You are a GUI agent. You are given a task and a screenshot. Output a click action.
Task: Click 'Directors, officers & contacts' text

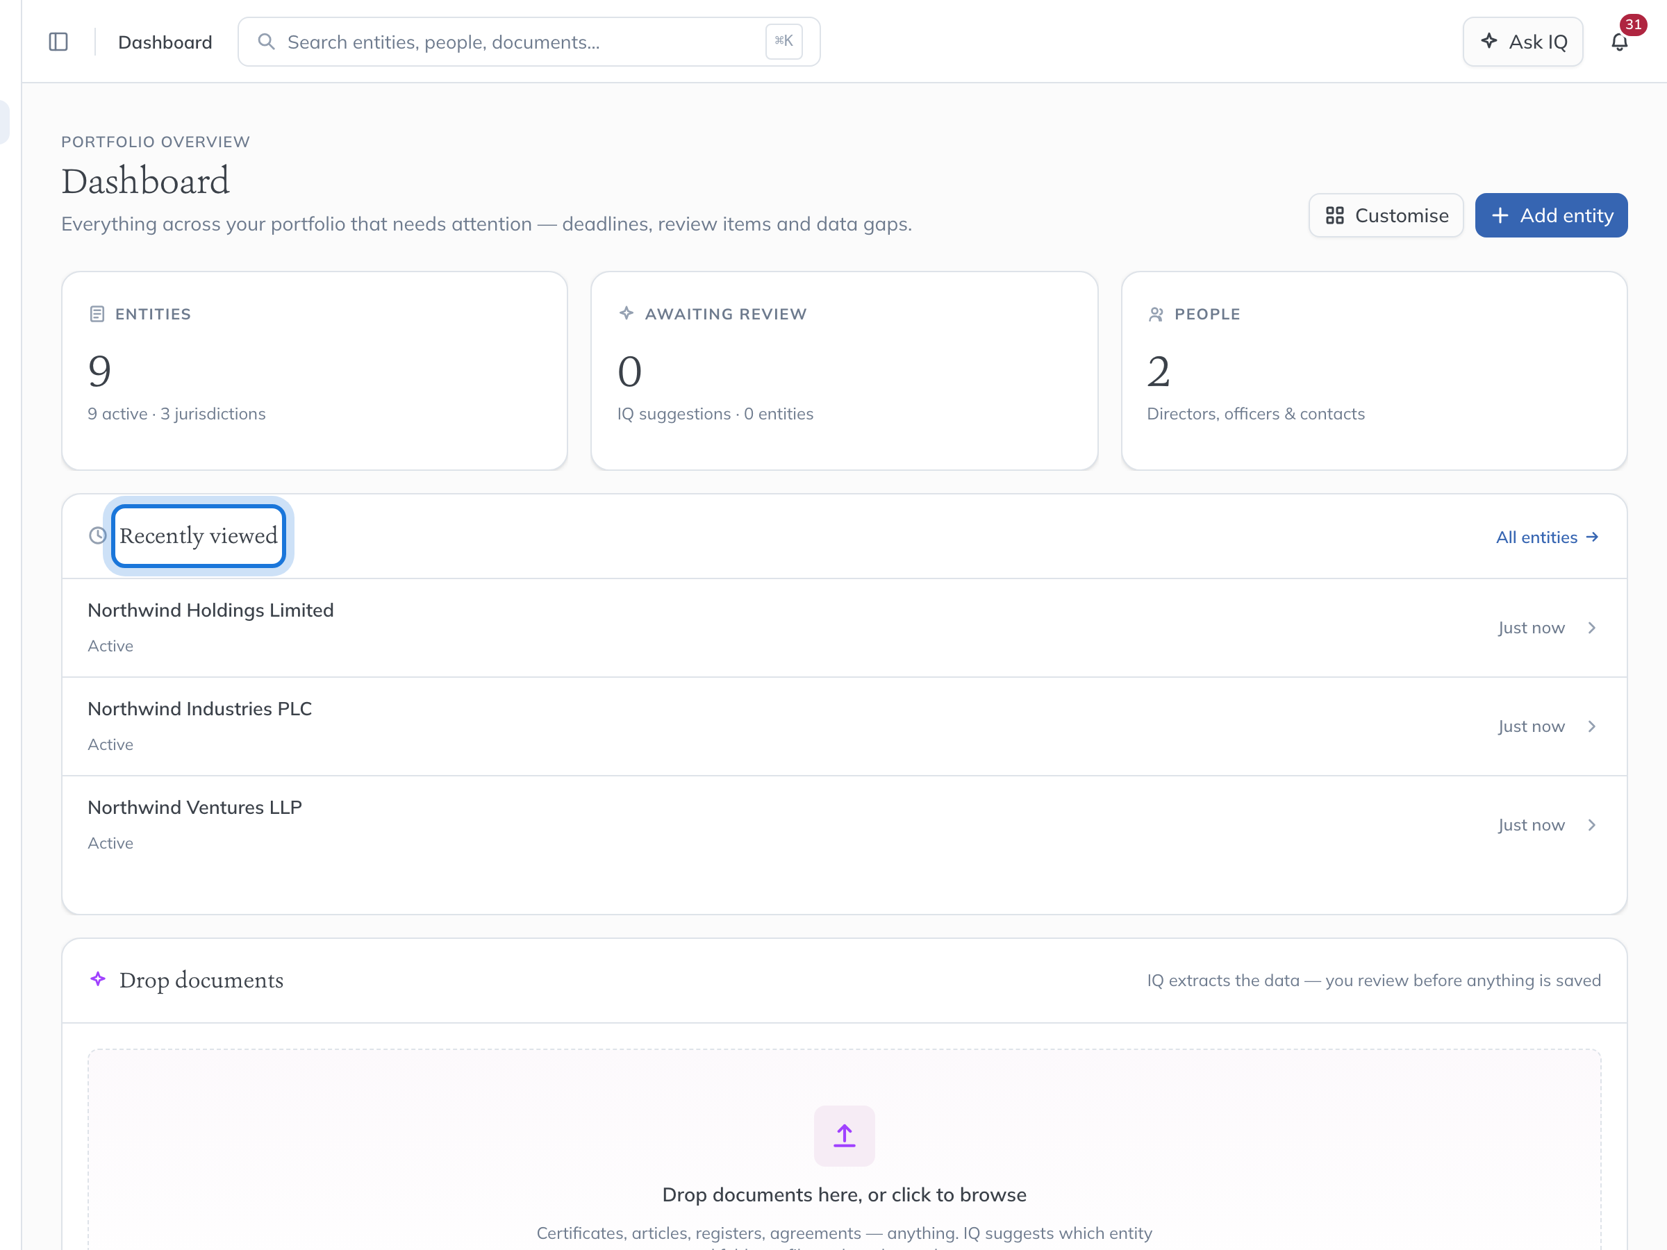1256,414
